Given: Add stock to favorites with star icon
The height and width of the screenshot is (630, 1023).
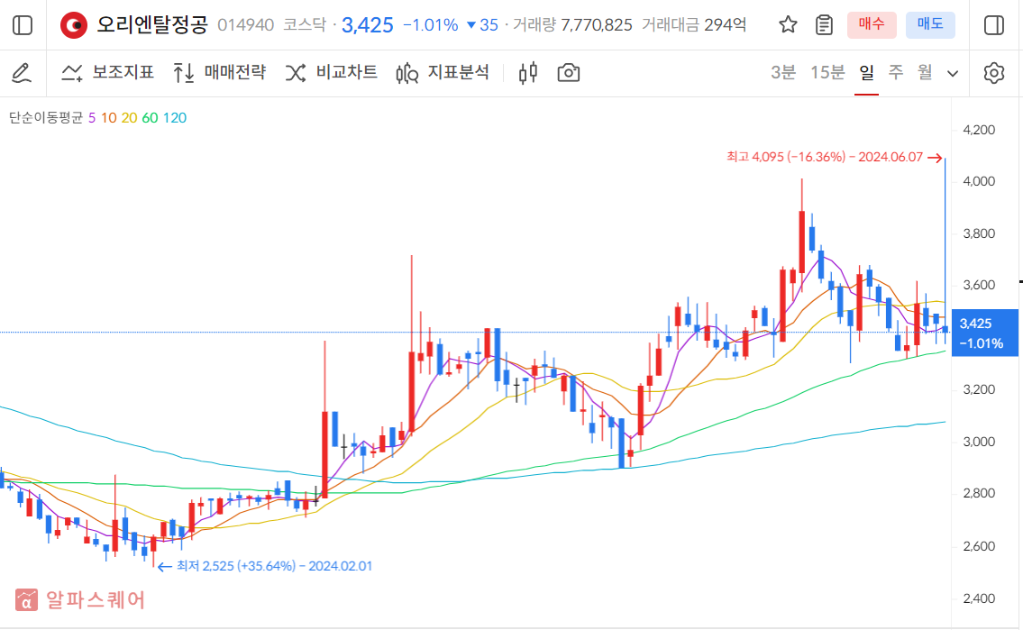Looking at the screenshot, I should (x=788, y=24).
